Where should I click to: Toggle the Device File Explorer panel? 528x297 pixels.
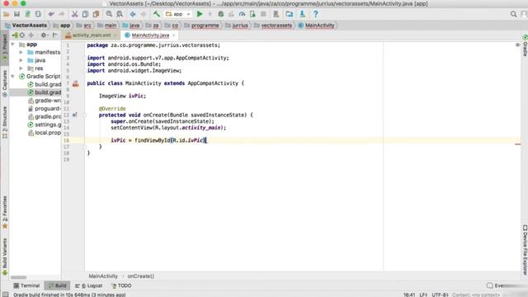tap(525, 250)
